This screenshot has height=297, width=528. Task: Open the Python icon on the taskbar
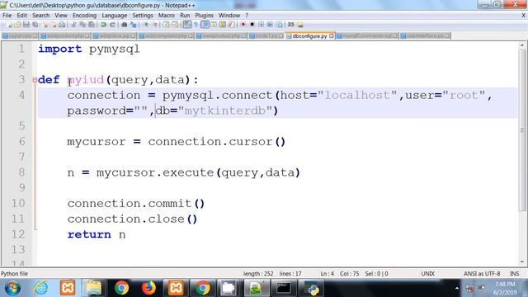pos(313,289)
